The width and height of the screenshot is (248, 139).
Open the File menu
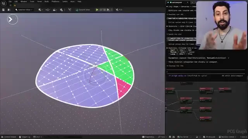pos(10,2)
